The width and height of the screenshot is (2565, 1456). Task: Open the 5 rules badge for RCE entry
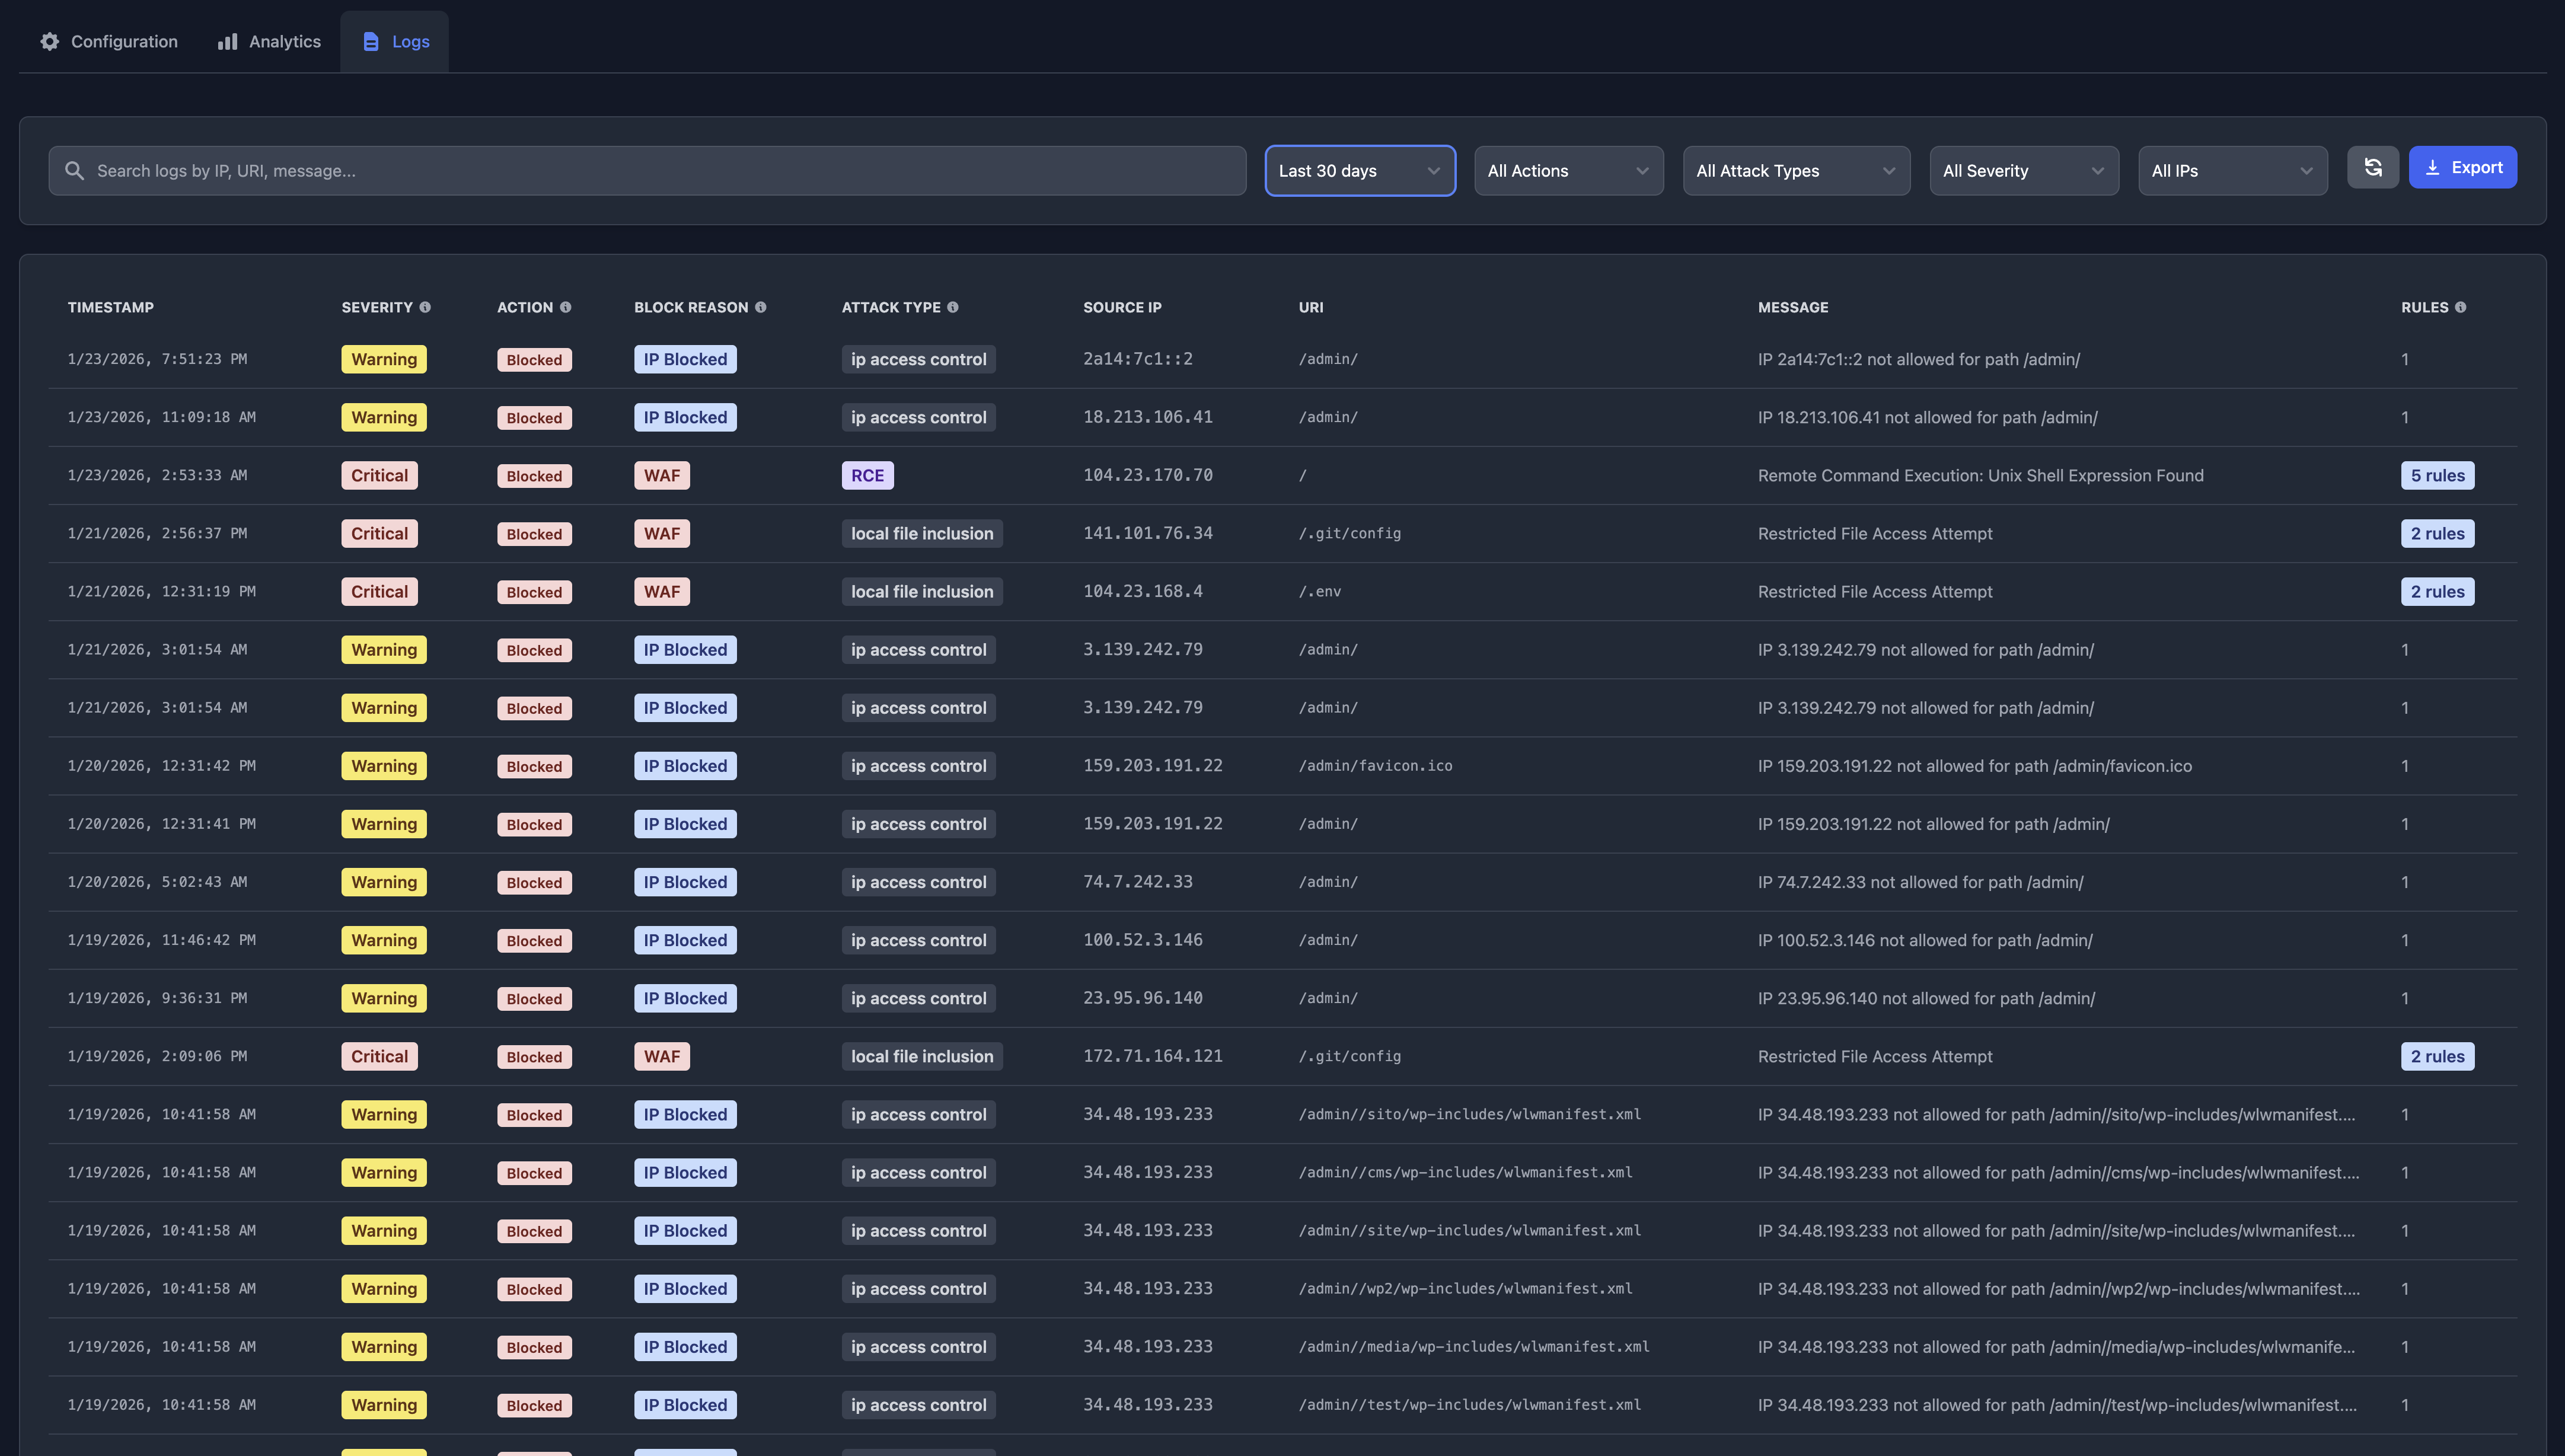(2437, 475)
